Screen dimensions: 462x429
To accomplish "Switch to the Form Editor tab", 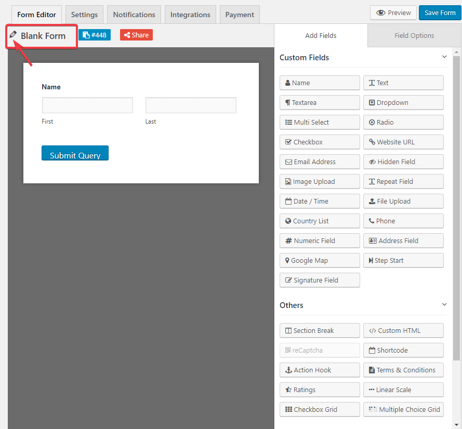I will tap(36, 15).
